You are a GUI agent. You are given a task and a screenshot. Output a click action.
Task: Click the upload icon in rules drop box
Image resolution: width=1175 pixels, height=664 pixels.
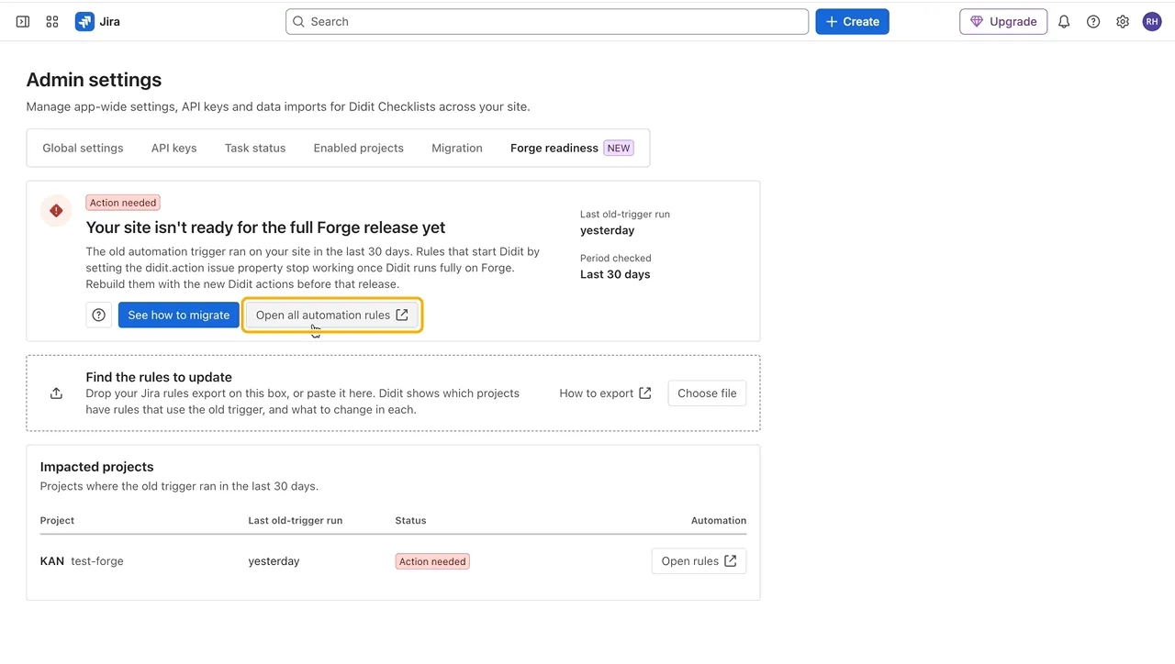point(56,393)
